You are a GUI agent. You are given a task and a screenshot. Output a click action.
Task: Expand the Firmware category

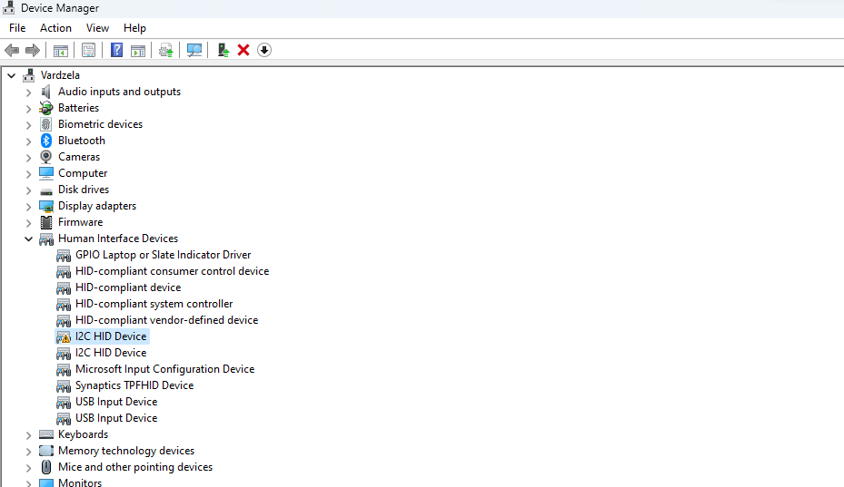click(28, 223)
